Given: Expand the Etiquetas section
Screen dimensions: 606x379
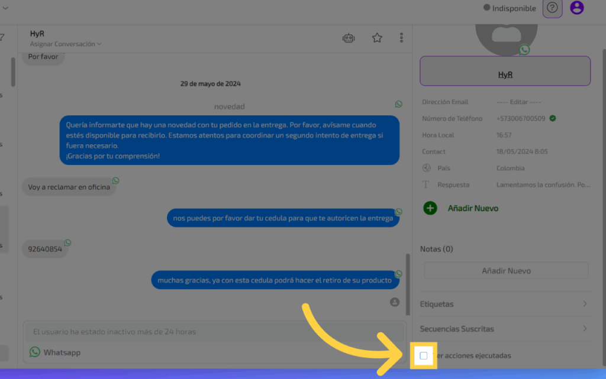Looking at the screenshot, I should point(505,304).
